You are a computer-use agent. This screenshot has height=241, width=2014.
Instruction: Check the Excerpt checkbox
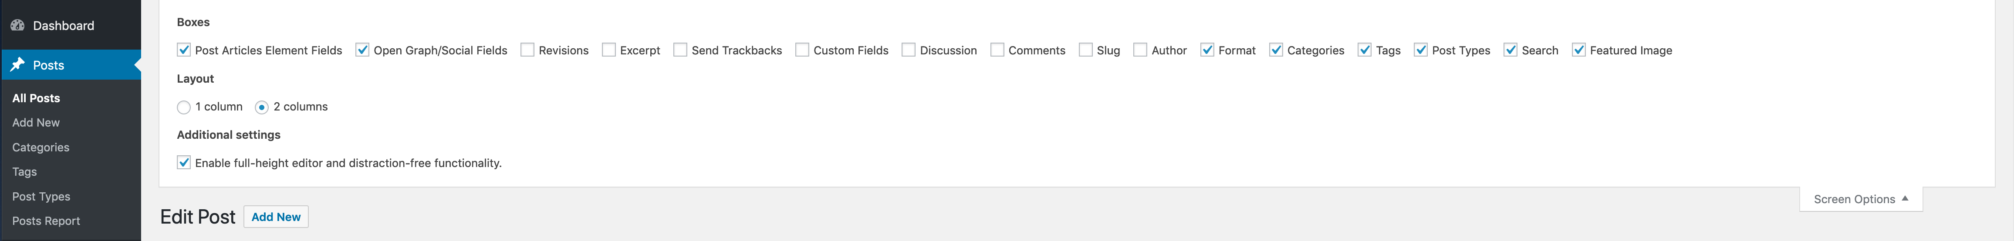(608, 50)
